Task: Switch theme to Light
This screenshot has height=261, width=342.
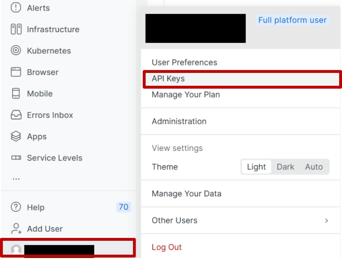Action: (256, 167)
